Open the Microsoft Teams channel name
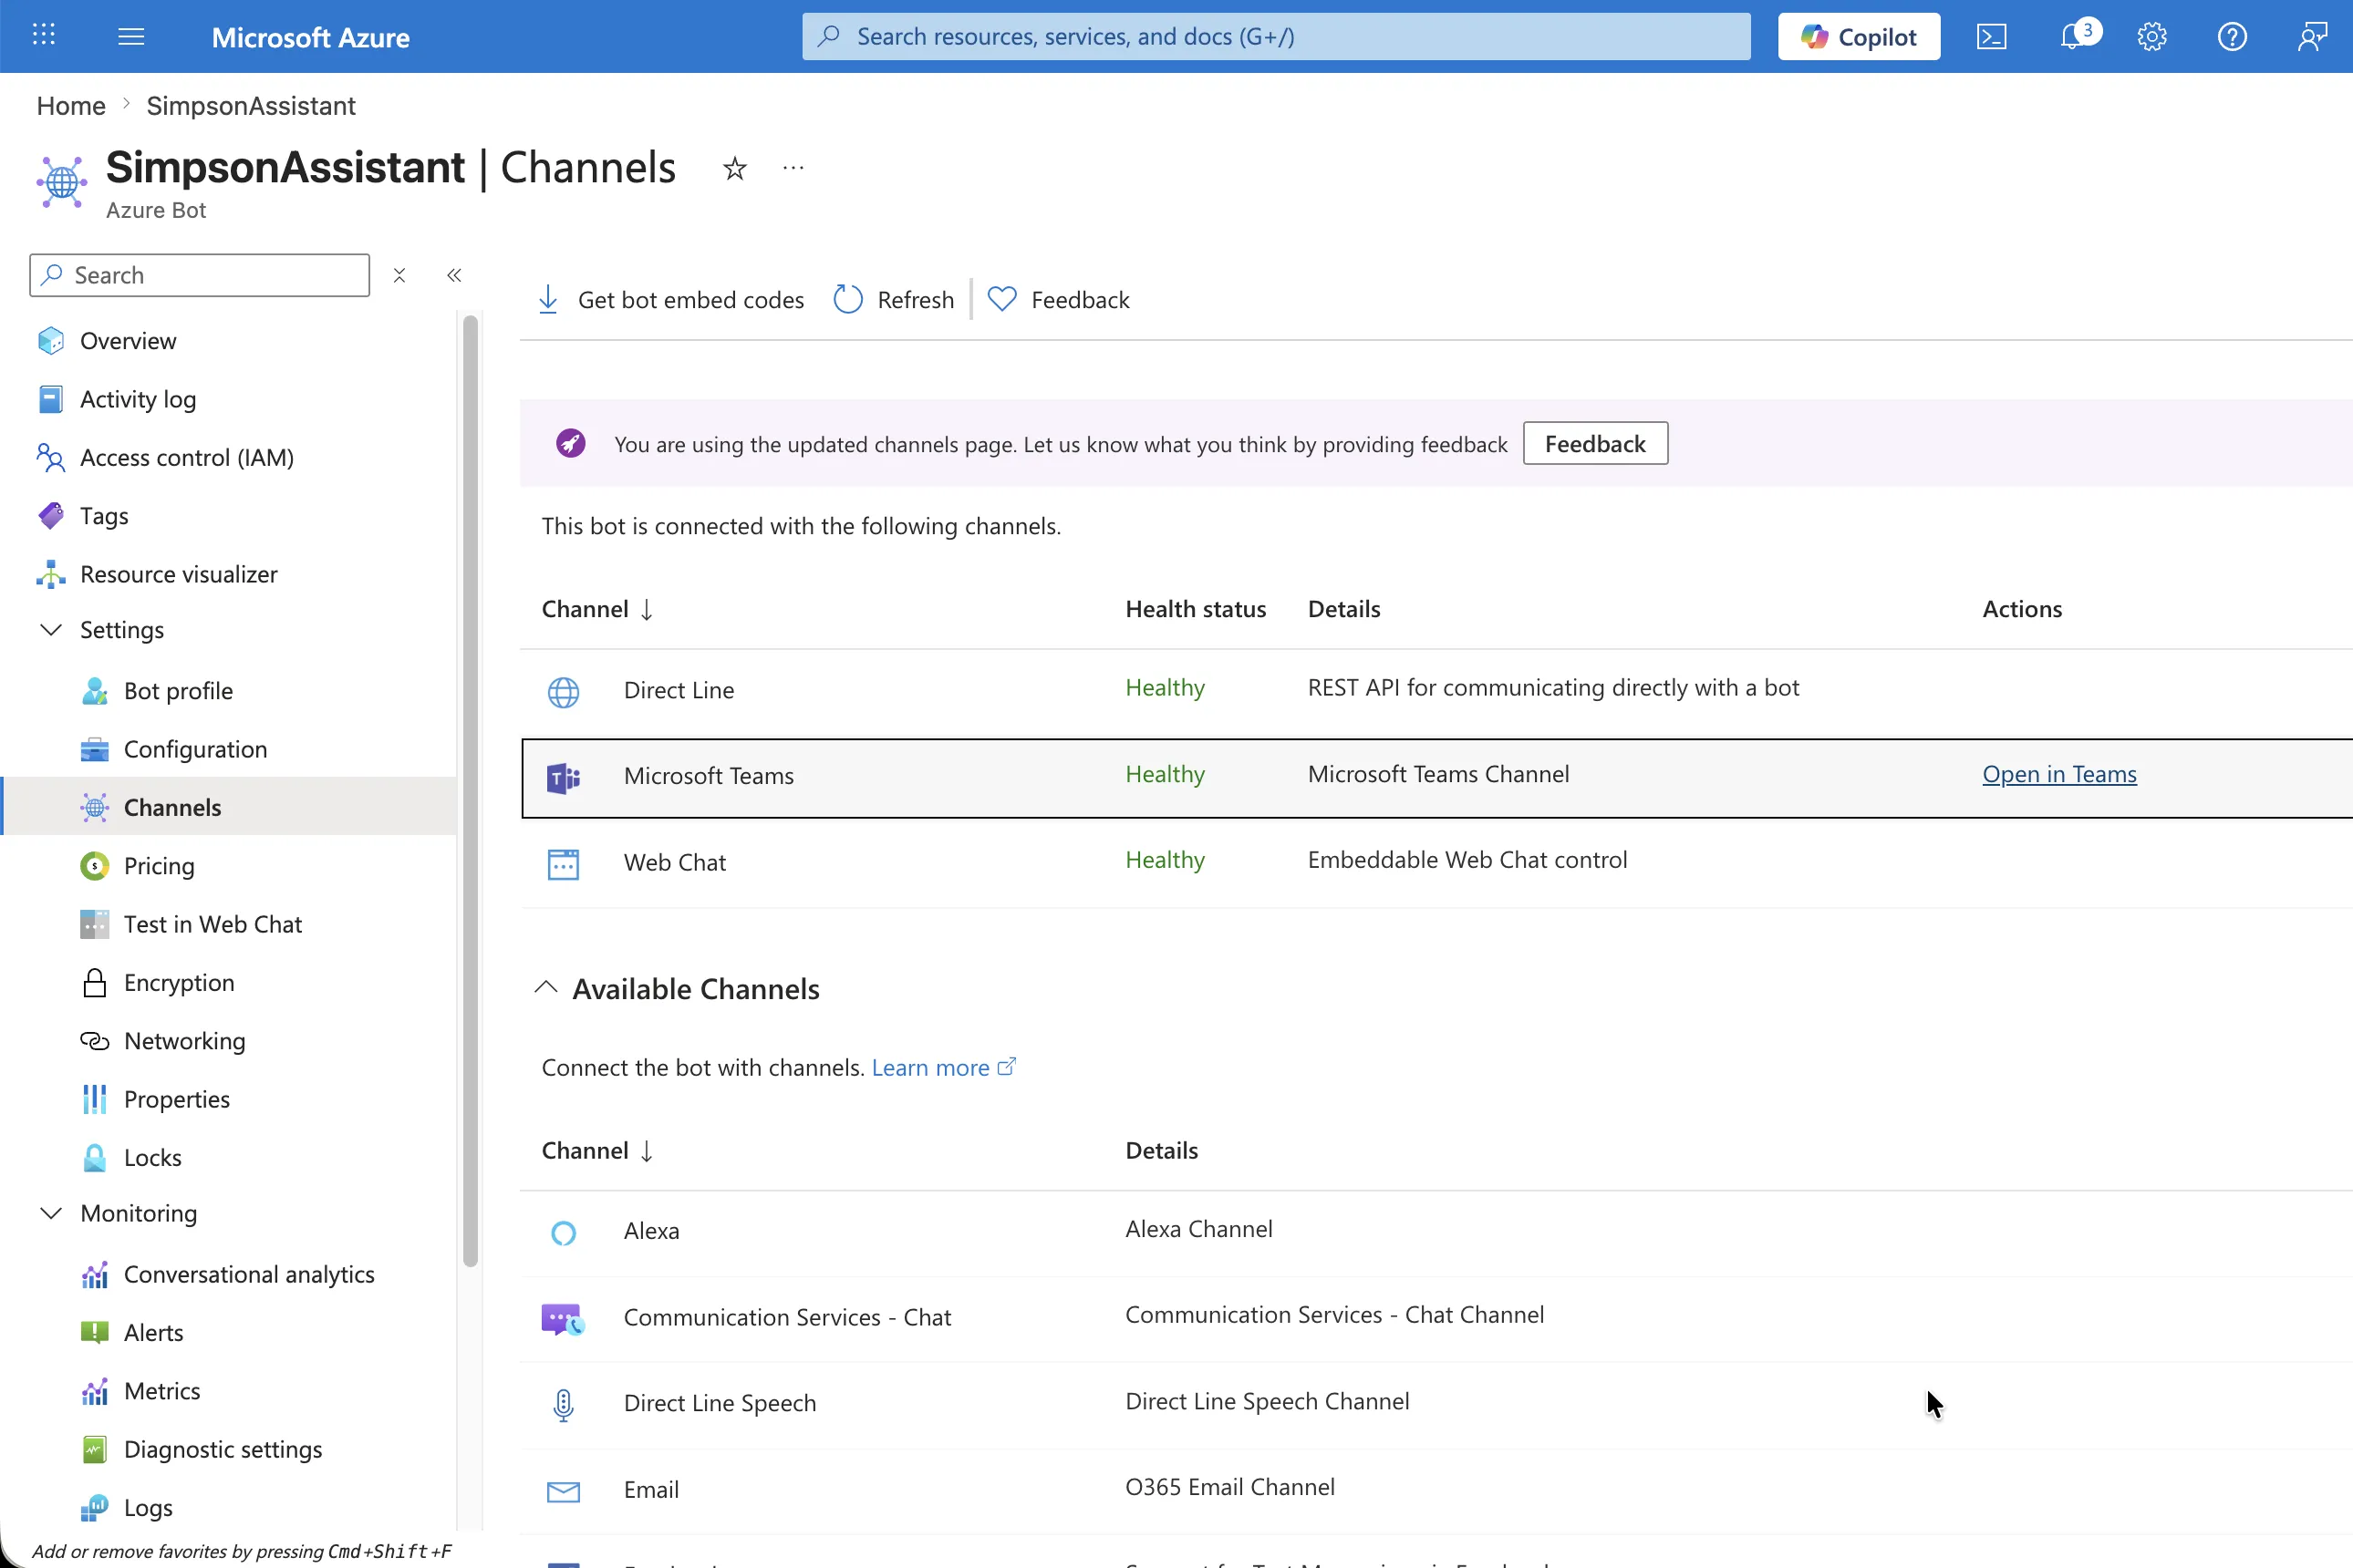This screenshot has width=2353, height=1568. click(x=709, y=776)
